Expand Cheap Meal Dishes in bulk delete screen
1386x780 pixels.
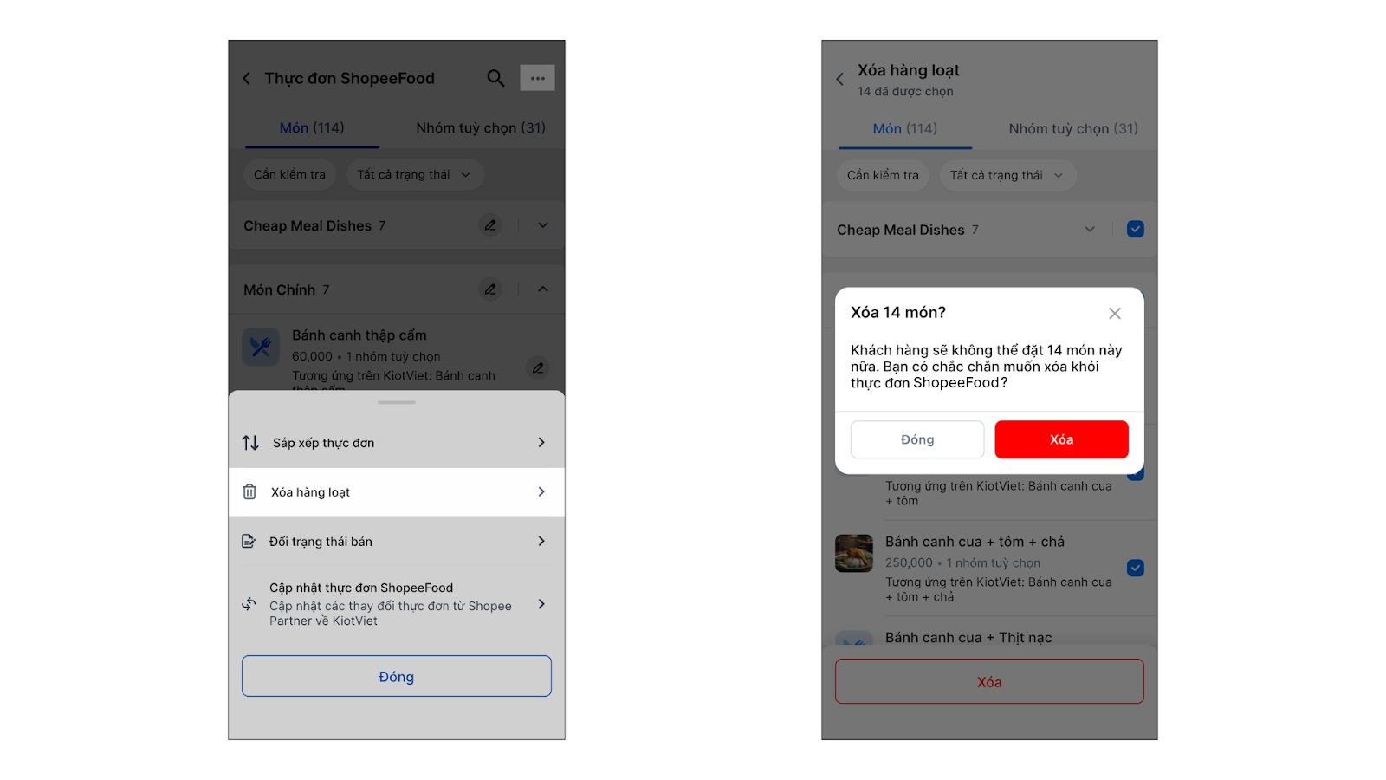point(1090,230)
